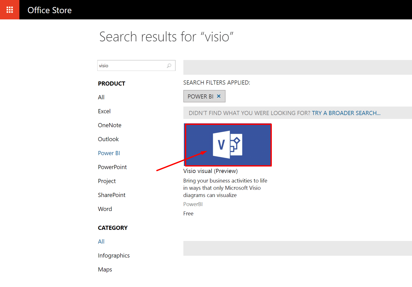This screenshot has height=287, width=412.
Task: Select All under Product
Action: click(101, 97)
